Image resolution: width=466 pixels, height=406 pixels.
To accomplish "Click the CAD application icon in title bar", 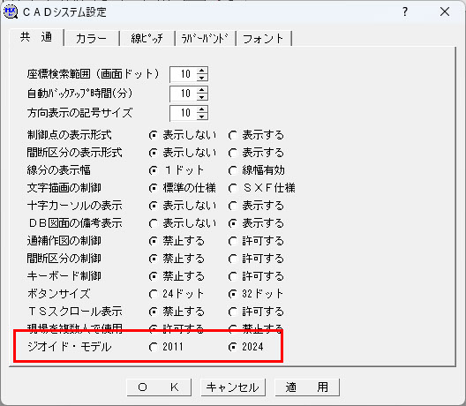I will coord(11,12).
